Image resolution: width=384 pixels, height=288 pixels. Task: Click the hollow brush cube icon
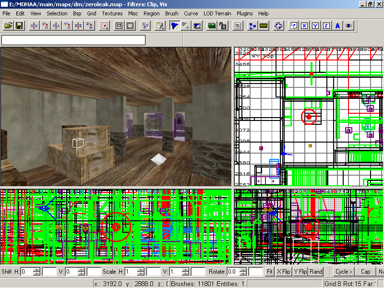pos(160,25)
